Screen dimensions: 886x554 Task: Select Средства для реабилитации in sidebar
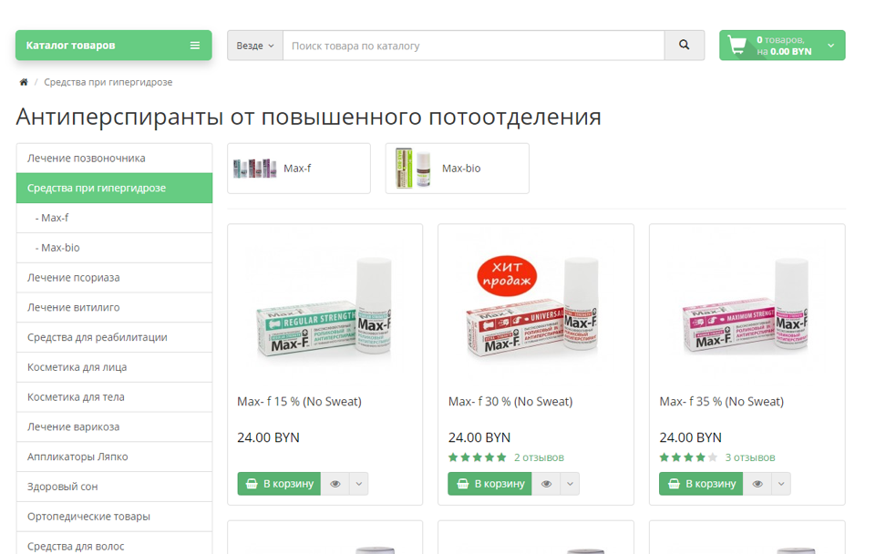(x=114, y=338)
